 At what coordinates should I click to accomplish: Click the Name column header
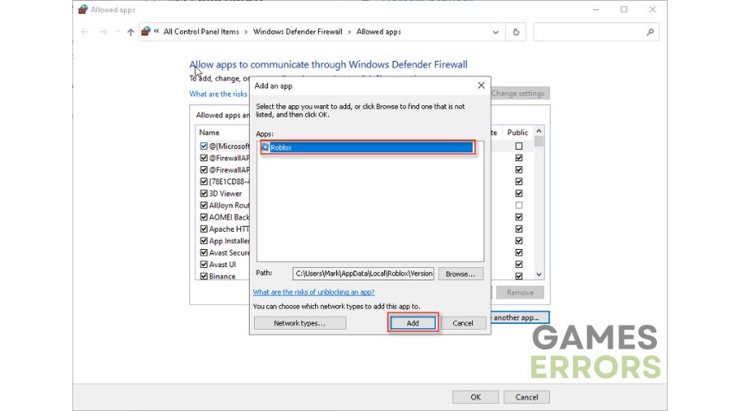[x=209, y=132]
